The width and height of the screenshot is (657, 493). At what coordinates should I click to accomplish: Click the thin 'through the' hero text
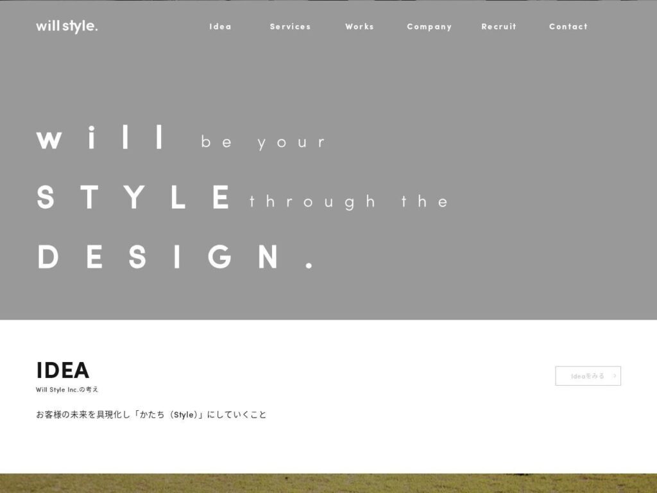(348, 202)
